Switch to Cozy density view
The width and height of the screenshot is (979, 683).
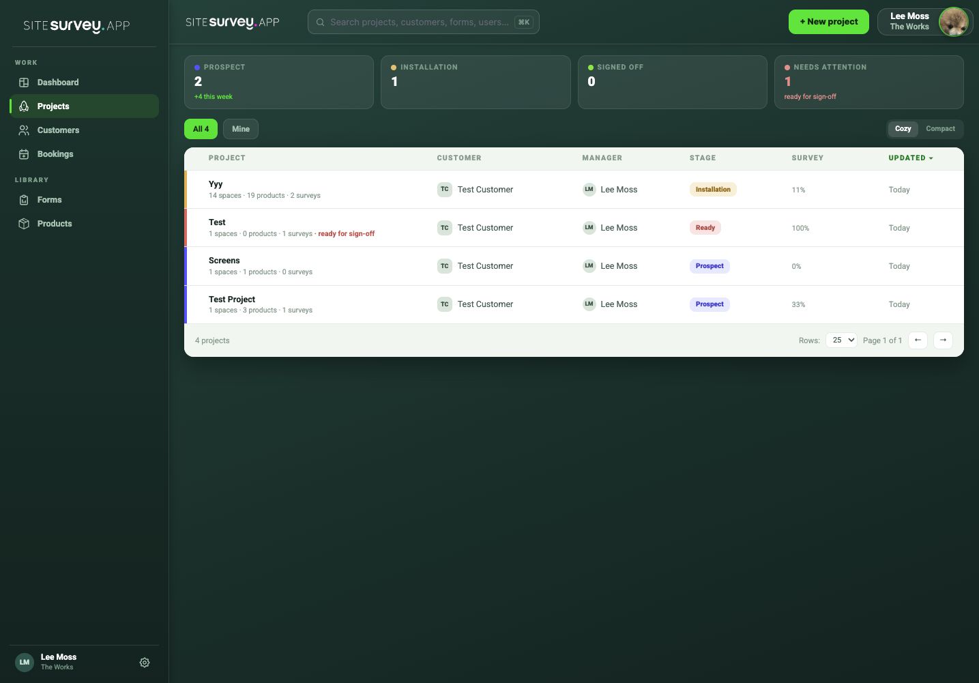point(903,129)
